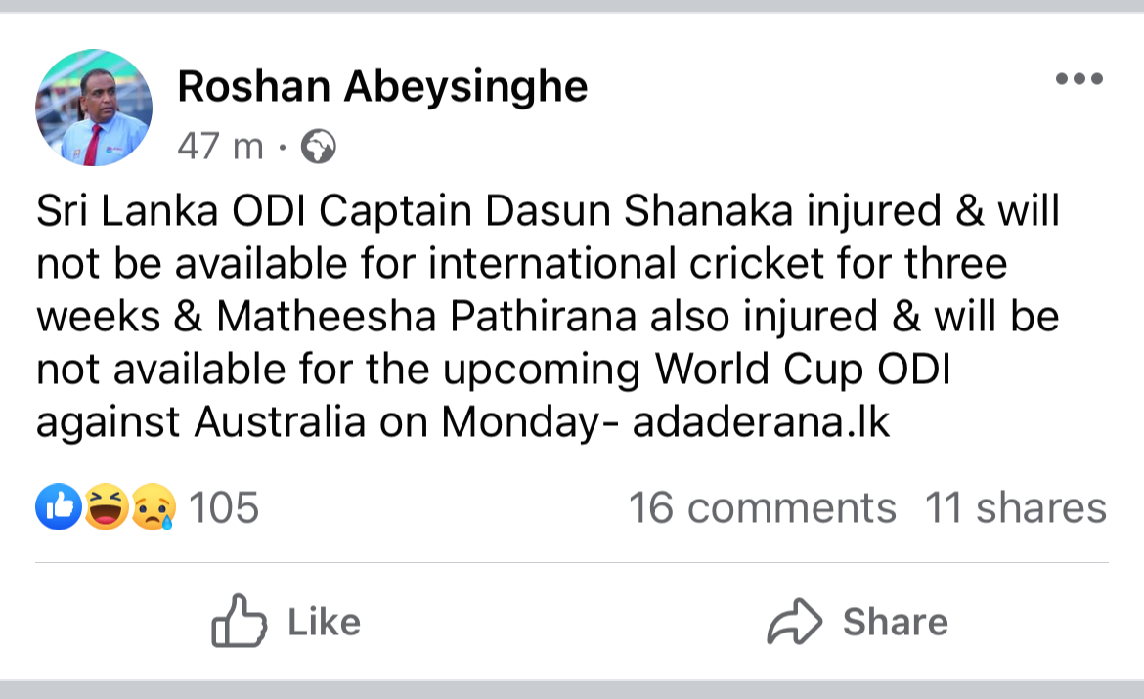Open the 16 comments link
The height and width of the screenshot is (699, 1144).
coord(763,507)
